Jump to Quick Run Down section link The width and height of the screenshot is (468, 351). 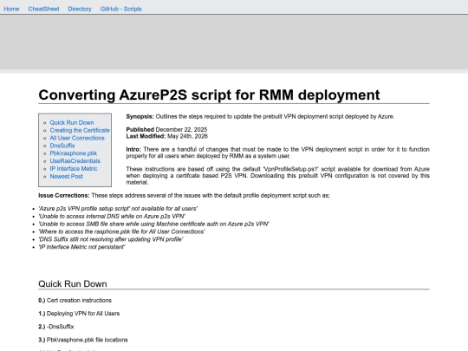(72, 123)
